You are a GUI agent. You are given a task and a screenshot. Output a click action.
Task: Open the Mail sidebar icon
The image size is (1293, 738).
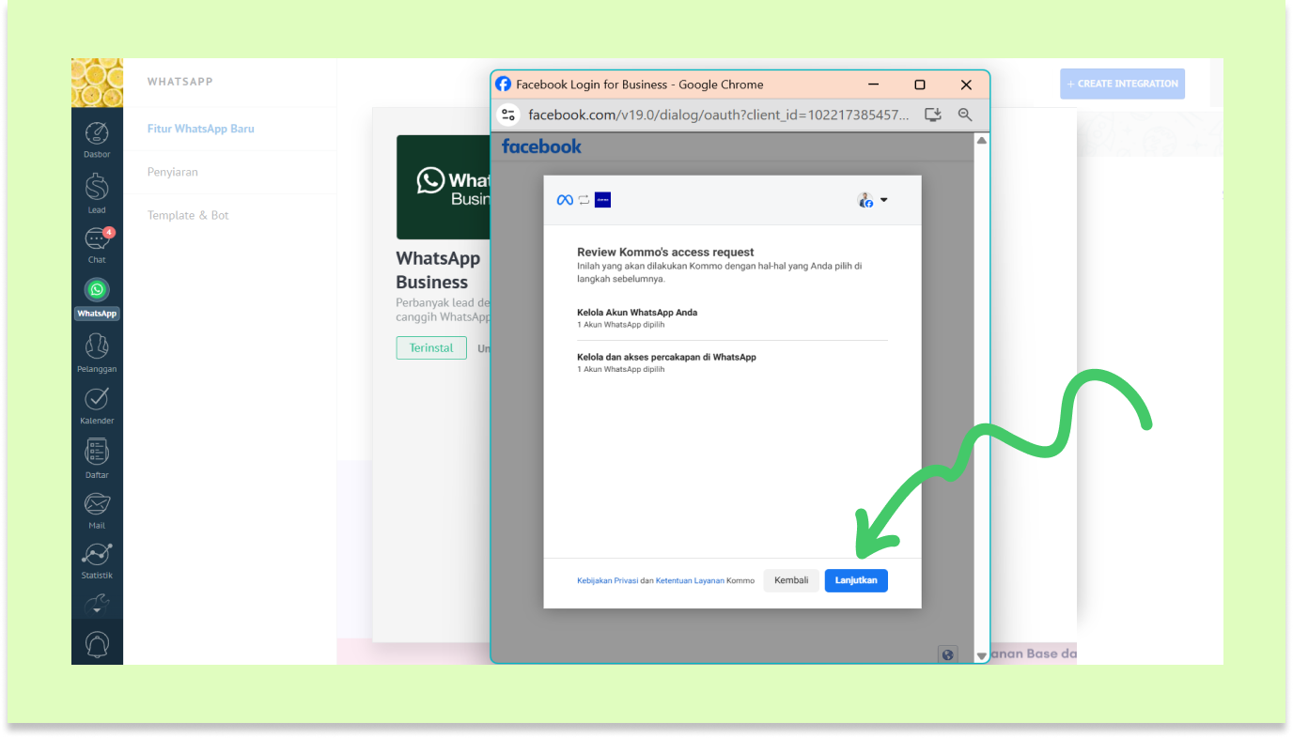click(97, 511)
